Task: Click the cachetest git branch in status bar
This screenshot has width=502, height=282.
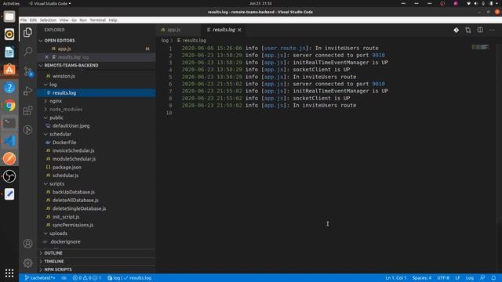Action: point(40,278)
